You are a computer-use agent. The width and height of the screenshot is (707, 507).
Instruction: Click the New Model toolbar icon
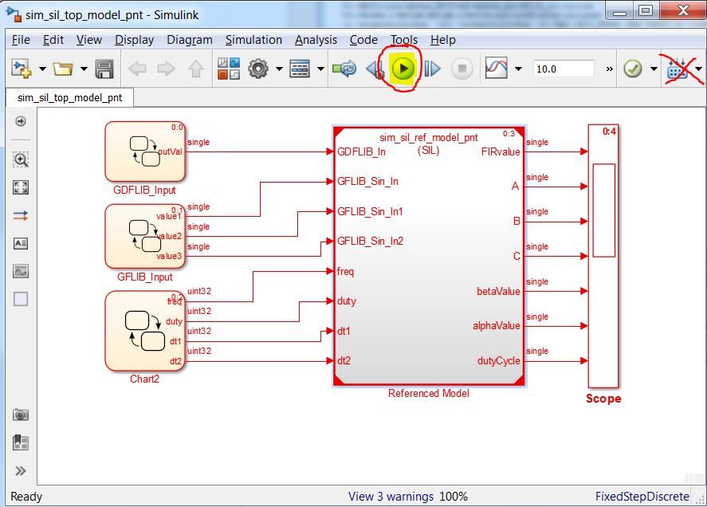point(22,69)
